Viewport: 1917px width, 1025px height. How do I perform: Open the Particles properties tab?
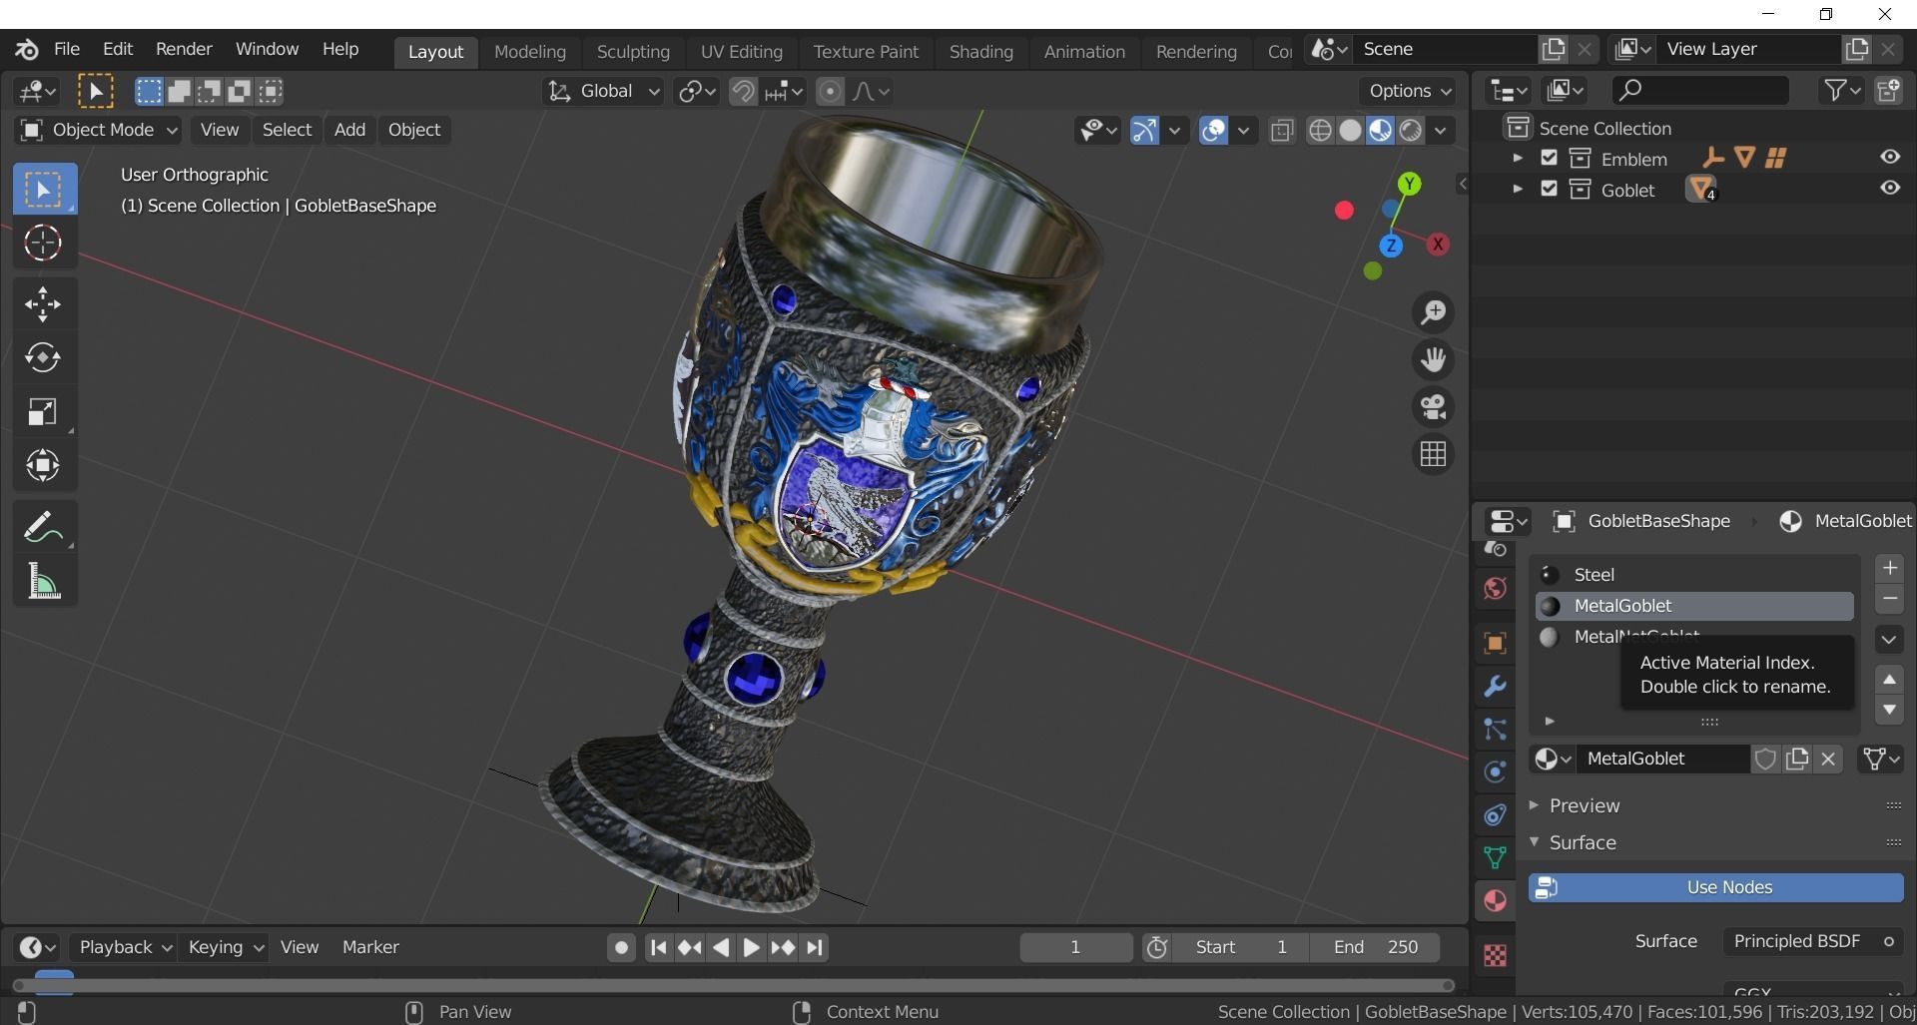point(1495,730)
